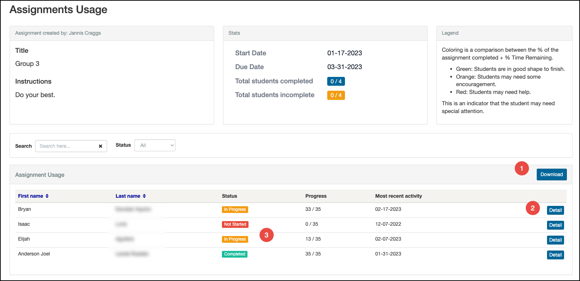Image resolution: width=580 pixels, height=281 pixels.
Task: Download the assignment usage report
Action: point(552,174)
